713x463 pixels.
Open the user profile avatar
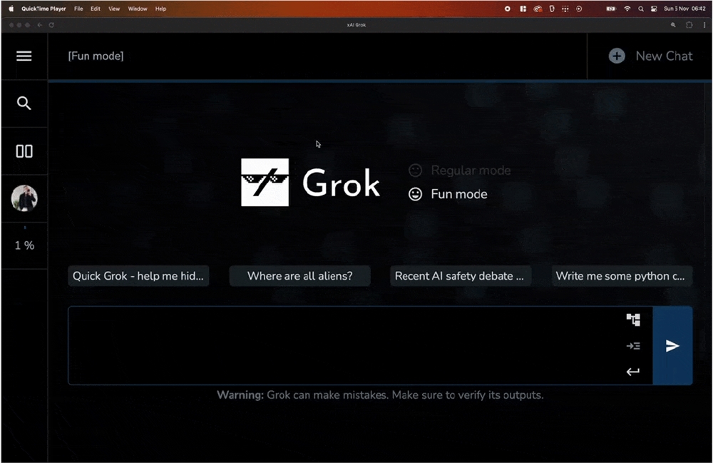click(x=24, y=198)
